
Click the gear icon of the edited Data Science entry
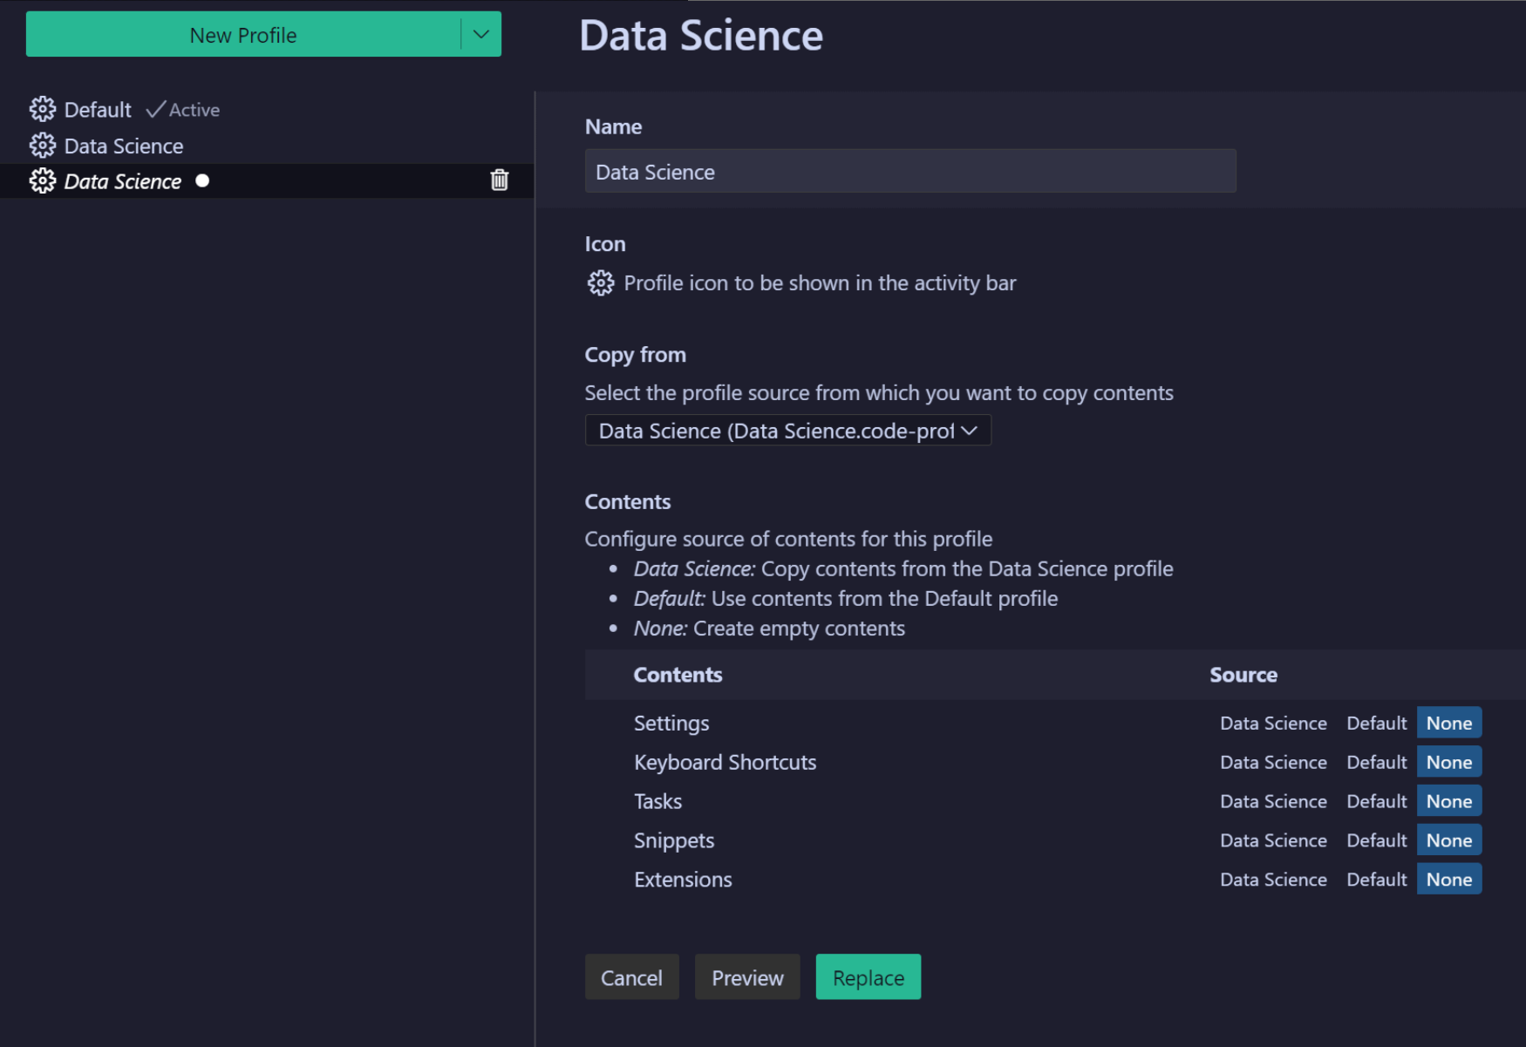point(41,180)
